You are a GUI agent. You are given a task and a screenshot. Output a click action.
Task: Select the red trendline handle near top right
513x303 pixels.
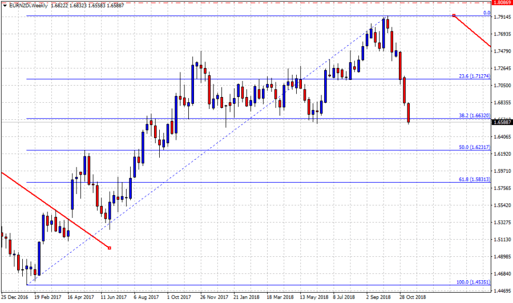(x=454, y=15)
